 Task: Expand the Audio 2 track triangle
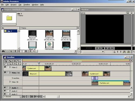(10, 91)
